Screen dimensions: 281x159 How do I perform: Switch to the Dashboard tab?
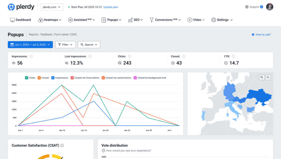pyautogui.click(x=21, y=20)
